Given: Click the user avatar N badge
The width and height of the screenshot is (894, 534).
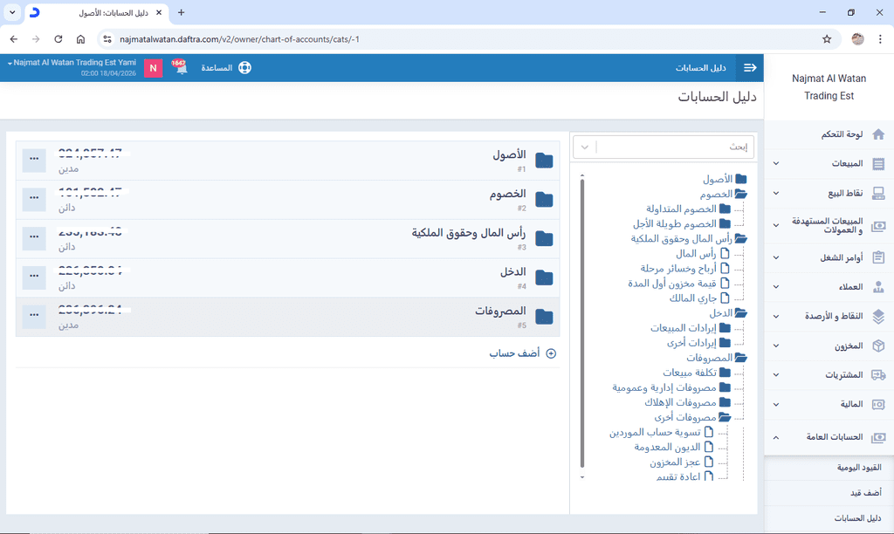Looking at the screenshot, I should coord(154,68).
